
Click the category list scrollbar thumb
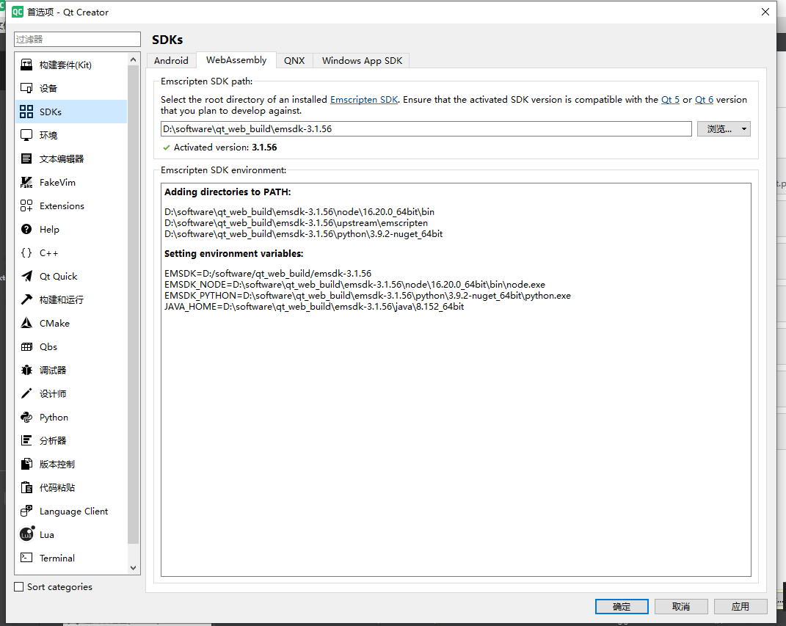point(134,305)
